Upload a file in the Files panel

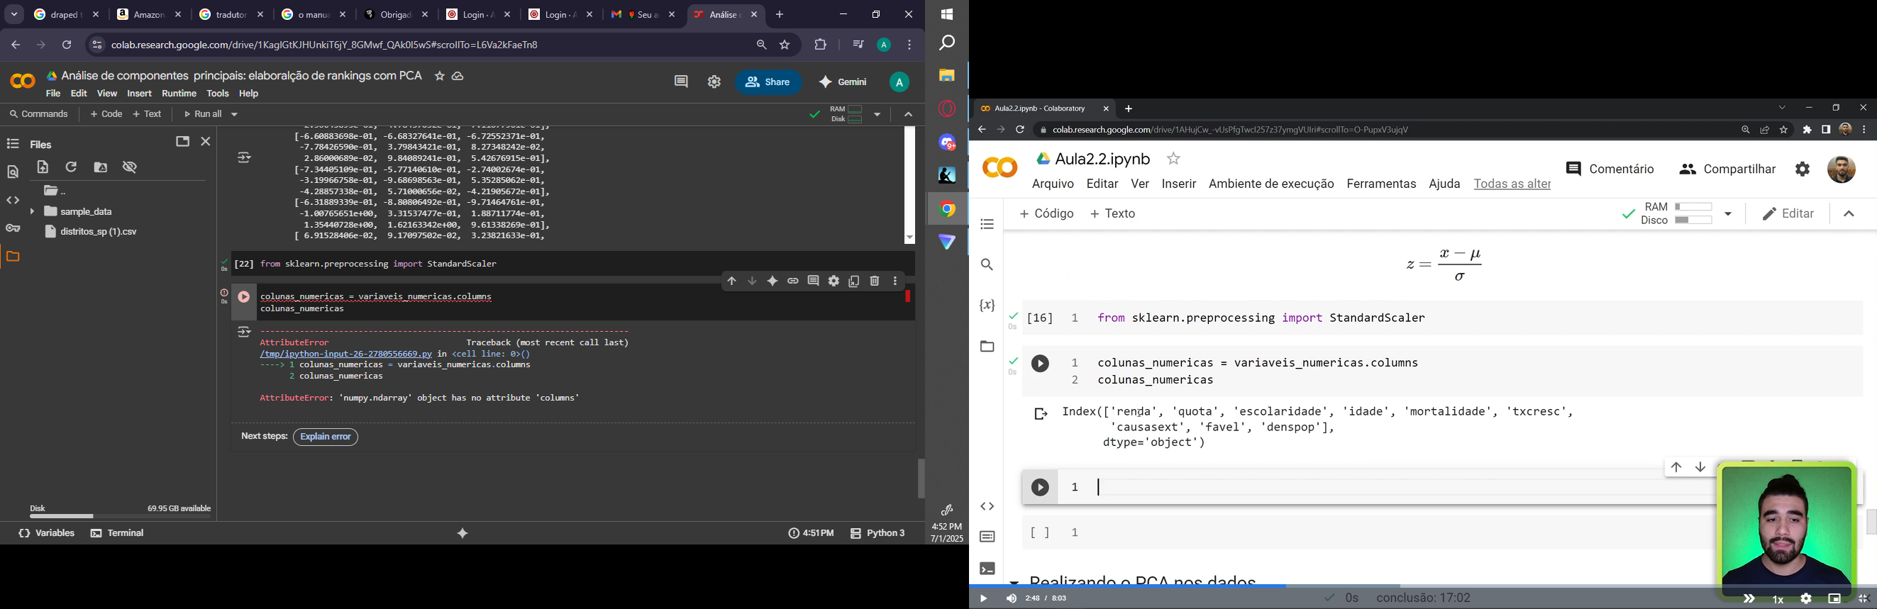pyautogui.click(x=43, y=167)
